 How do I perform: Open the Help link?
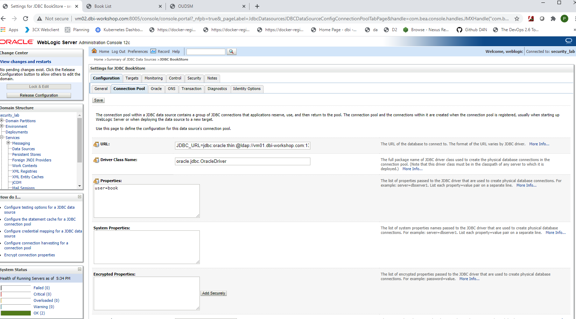pyautogui.click(x=176, y=51)
